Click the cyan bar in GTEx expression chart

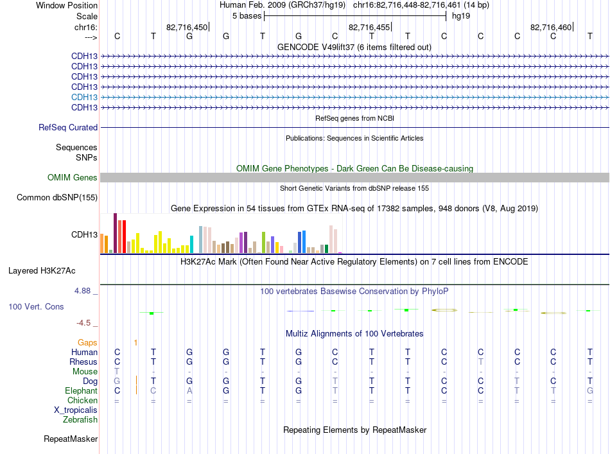click(191, 244)
